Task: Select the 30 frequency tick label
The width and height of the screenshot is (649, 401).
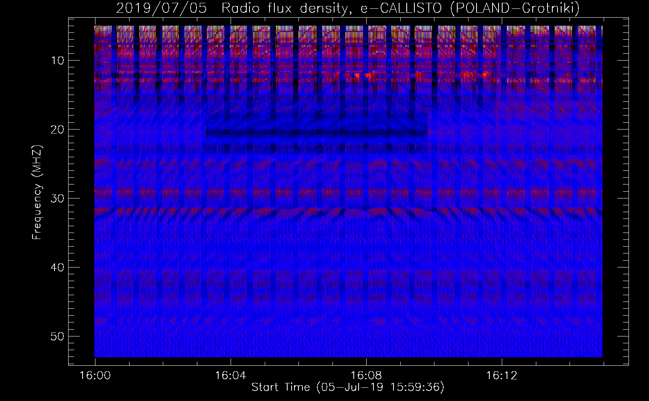Action: click(58, 198)
